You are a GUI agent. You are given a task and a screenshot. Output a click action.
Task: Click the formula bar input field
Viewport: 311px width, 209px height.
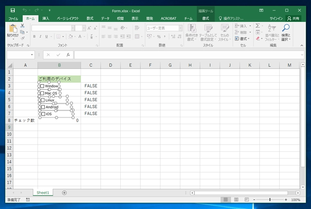pos(187,55)
